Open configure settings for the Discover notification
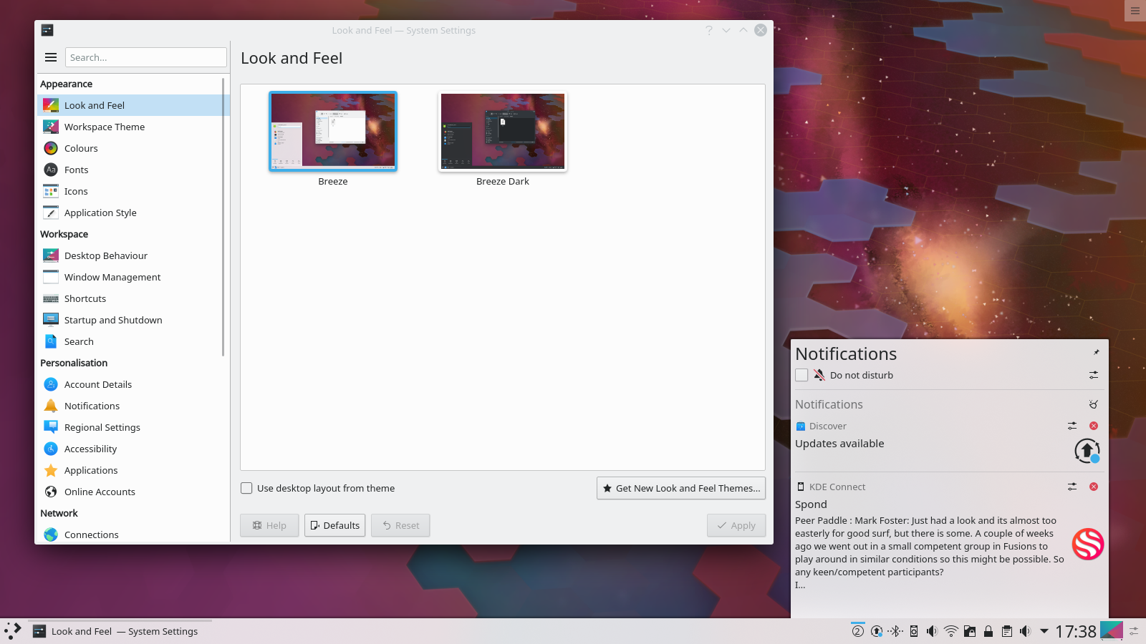The width and height of the screenshot is (1146, 644). 1072,426
